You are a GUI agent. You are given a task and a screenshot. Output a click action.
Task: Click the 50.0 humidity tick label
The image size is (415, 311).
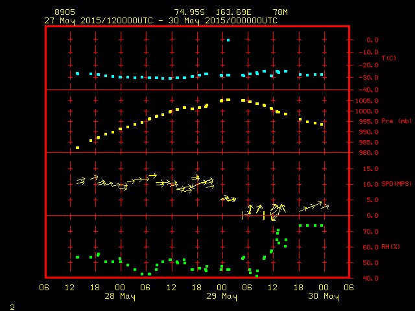click(x=370, y=263)
